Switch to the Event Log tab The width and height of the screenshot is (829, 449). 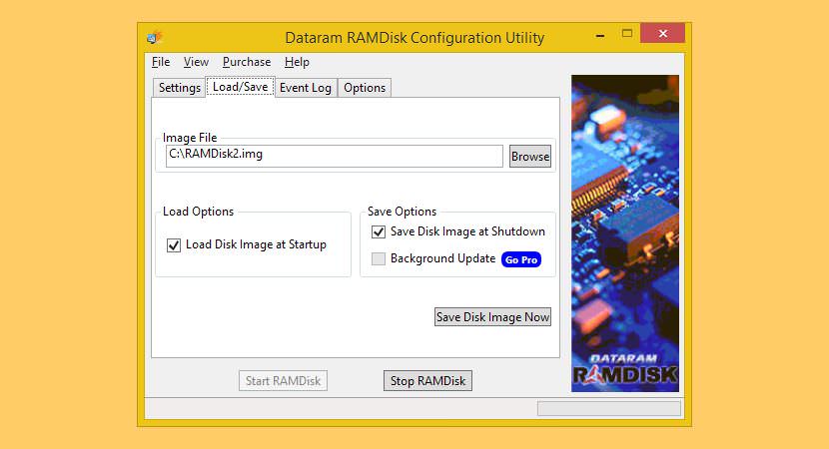point(306,88)
